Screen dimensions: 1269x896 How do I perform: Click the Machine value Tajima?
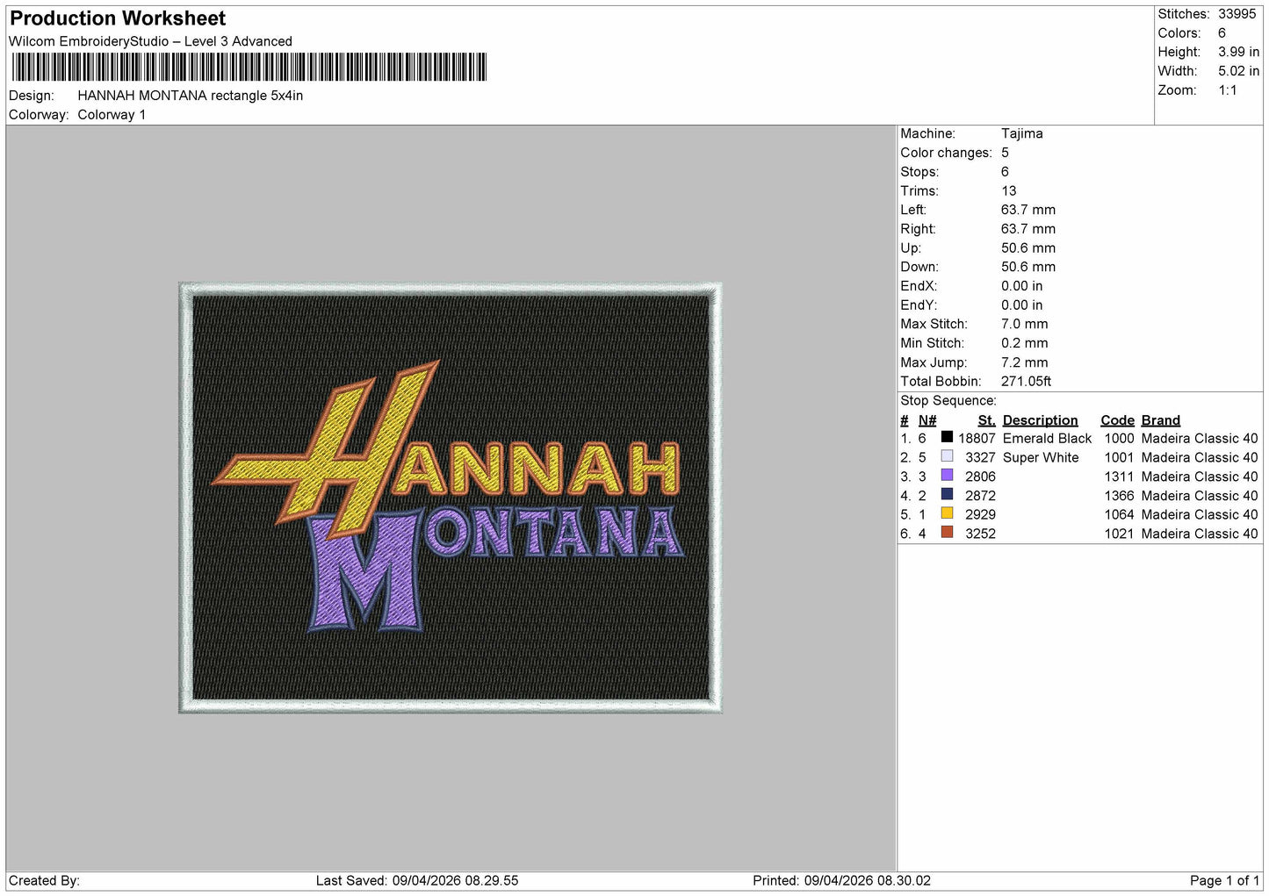tap(1022, 133)
